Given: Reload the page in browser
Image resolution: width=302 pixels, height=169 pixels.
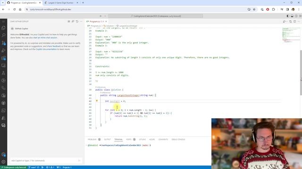Looking at the screenshot, I should (15, 9).
